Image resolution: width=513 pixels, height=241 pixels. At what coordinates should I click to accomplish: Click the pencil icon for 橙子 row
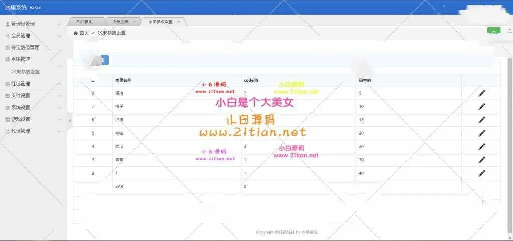[482, 106]
